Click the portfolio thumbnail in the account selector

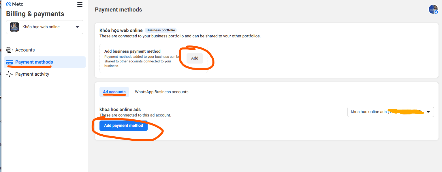[x=14, y=27]
